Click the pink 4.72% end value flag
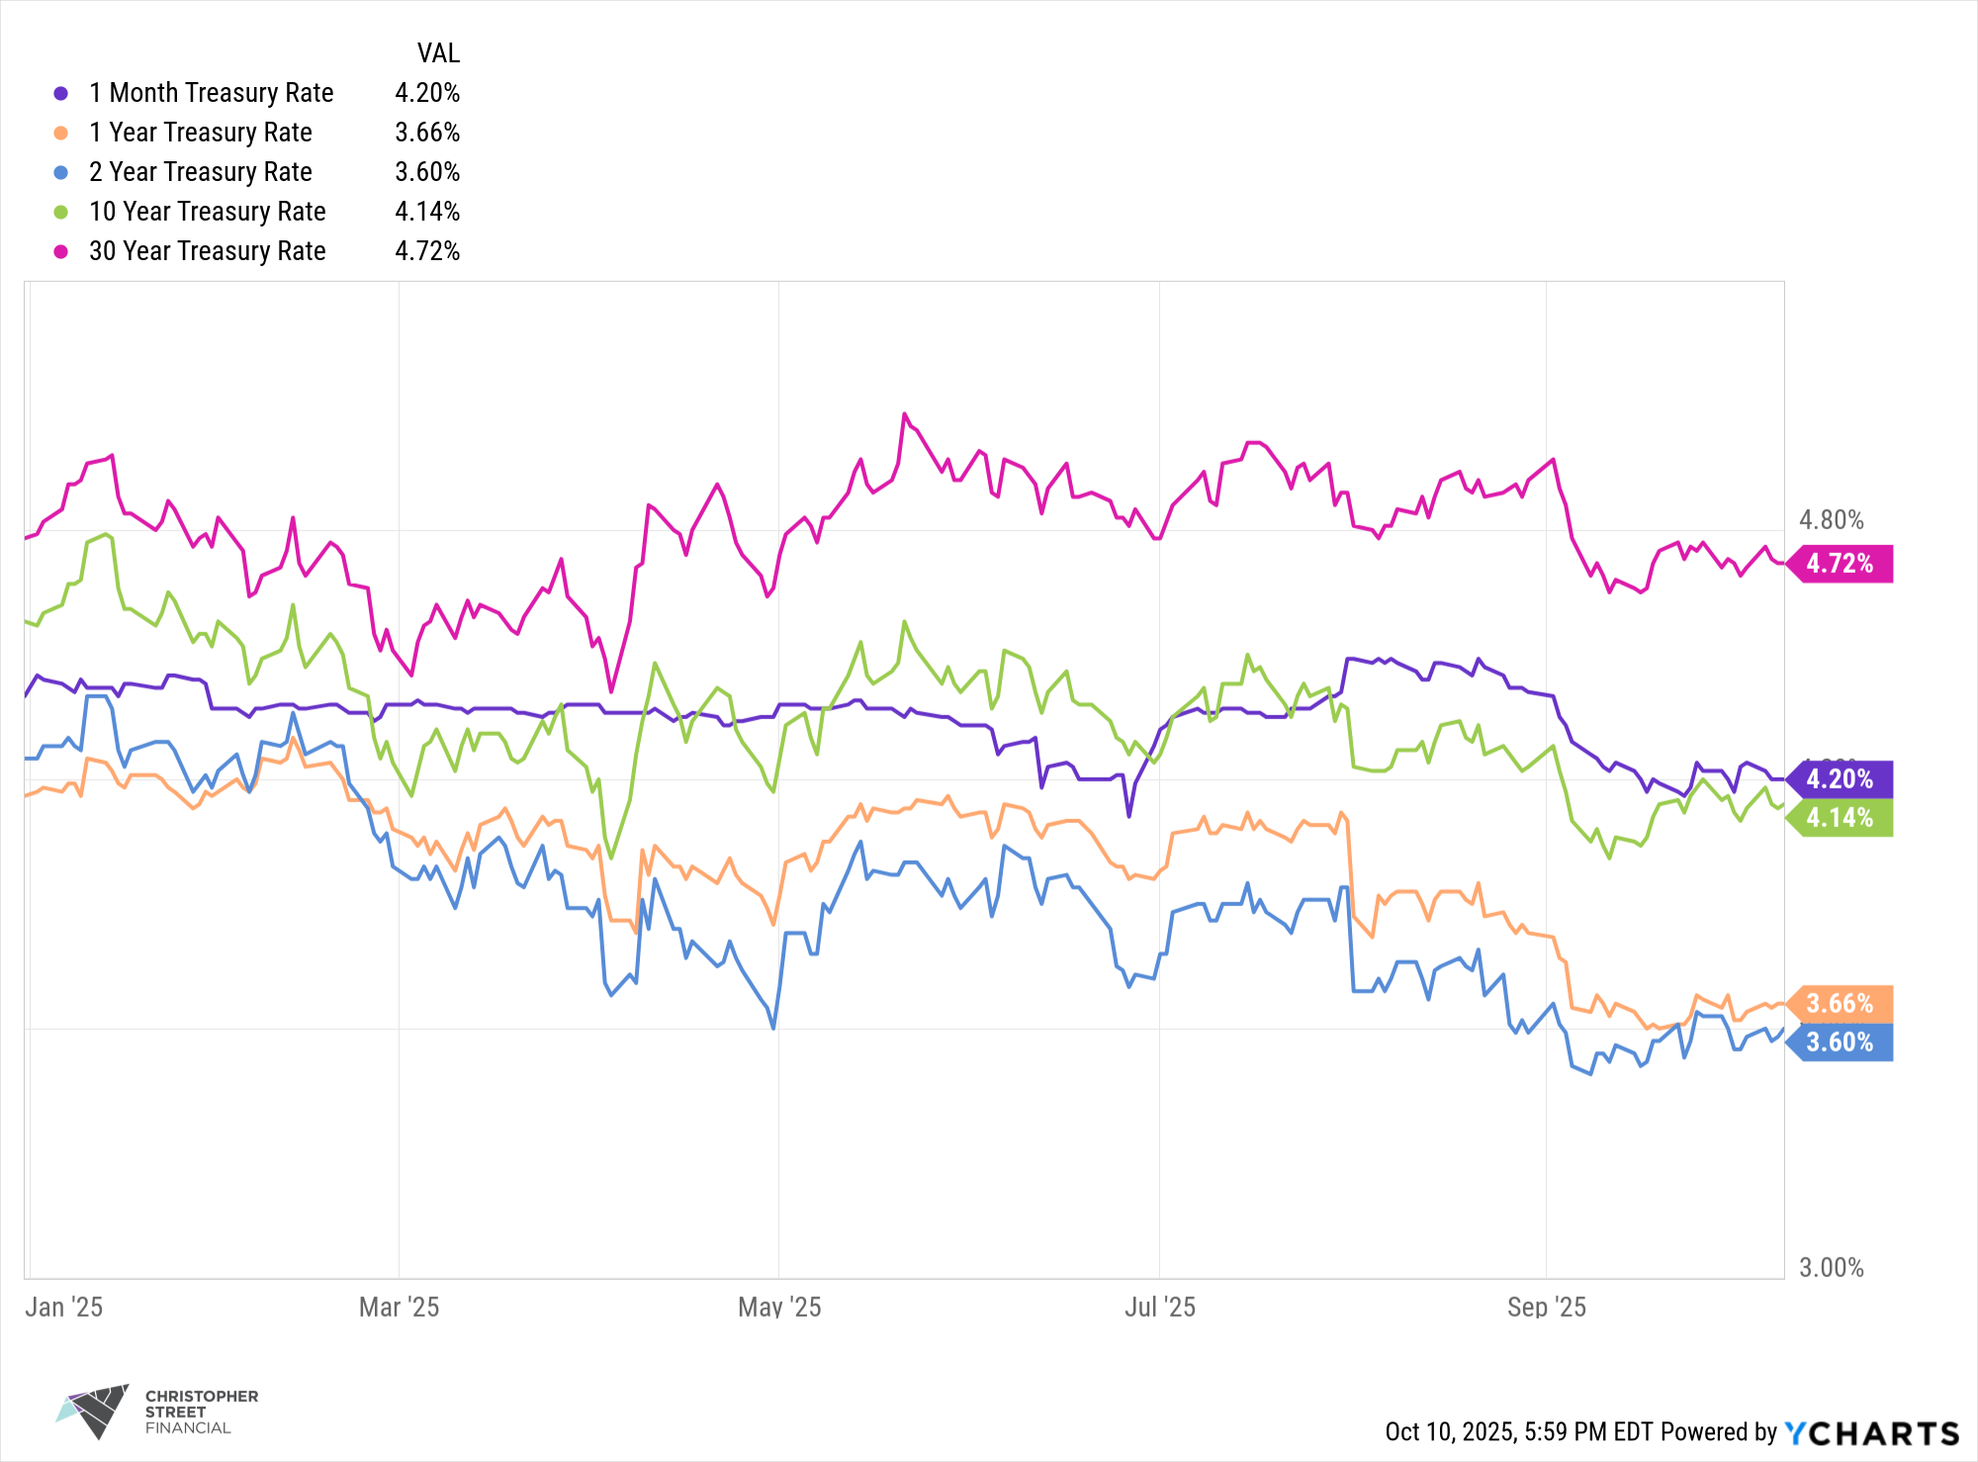 pos(1841,564)
